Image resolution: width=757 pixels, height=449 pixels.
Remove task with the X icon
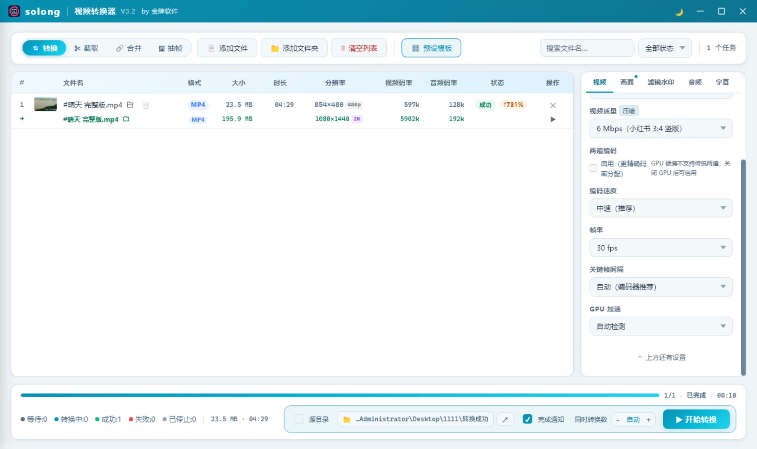tap(553, 105)
